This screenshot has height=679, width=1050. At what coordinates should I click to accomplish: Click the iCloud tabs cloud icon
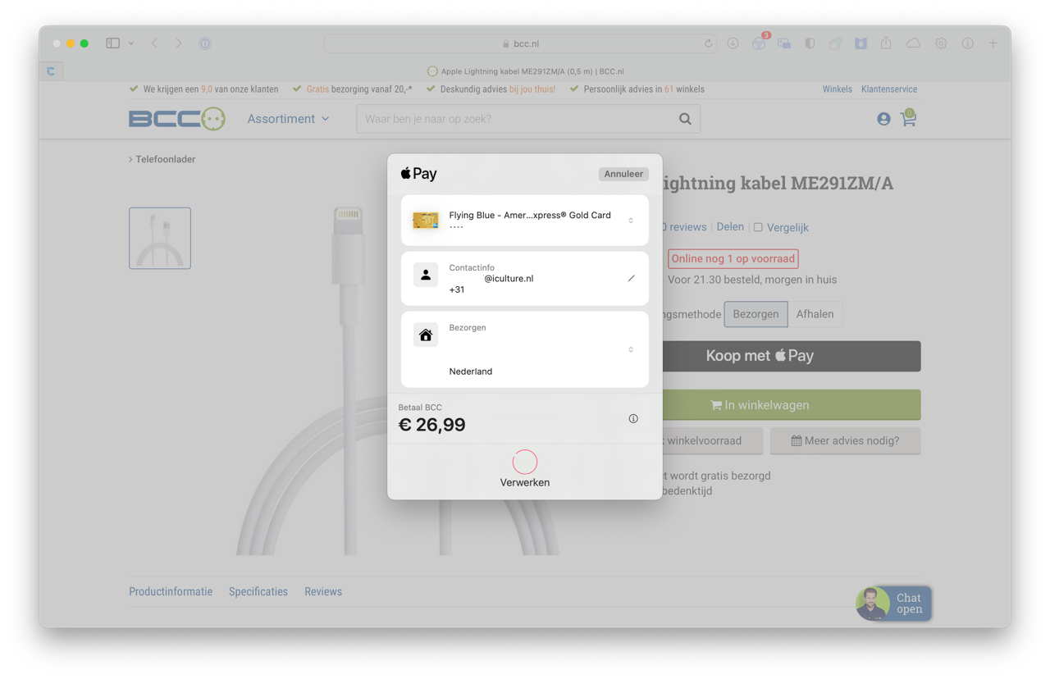point(913,43)
